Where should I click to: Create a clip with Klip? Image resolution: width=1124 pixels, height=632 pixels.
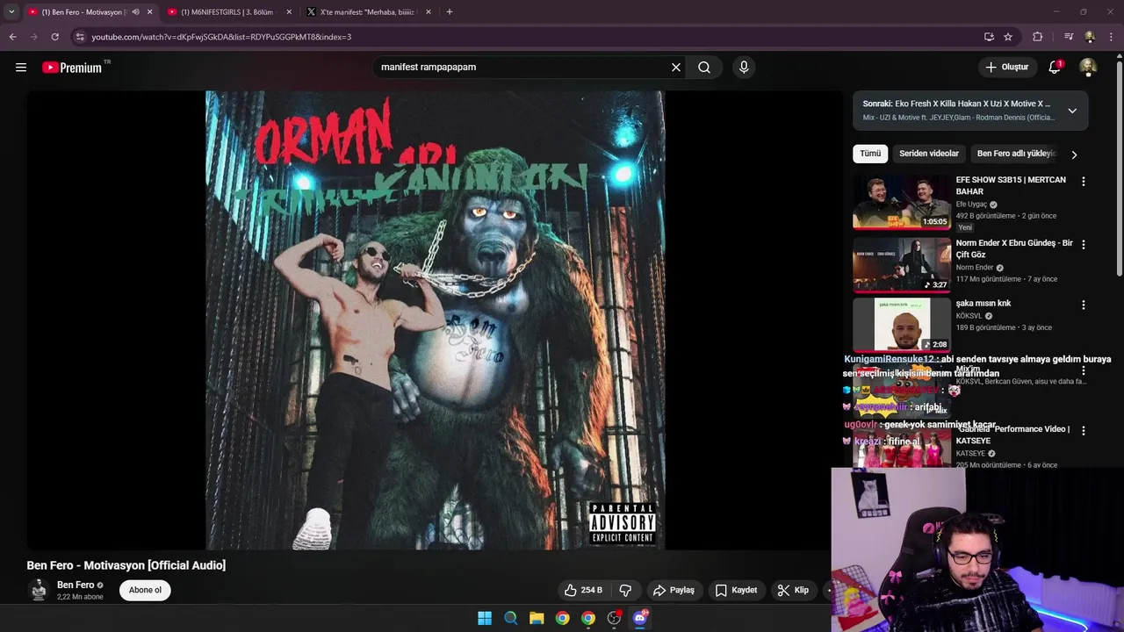[793, 590]
